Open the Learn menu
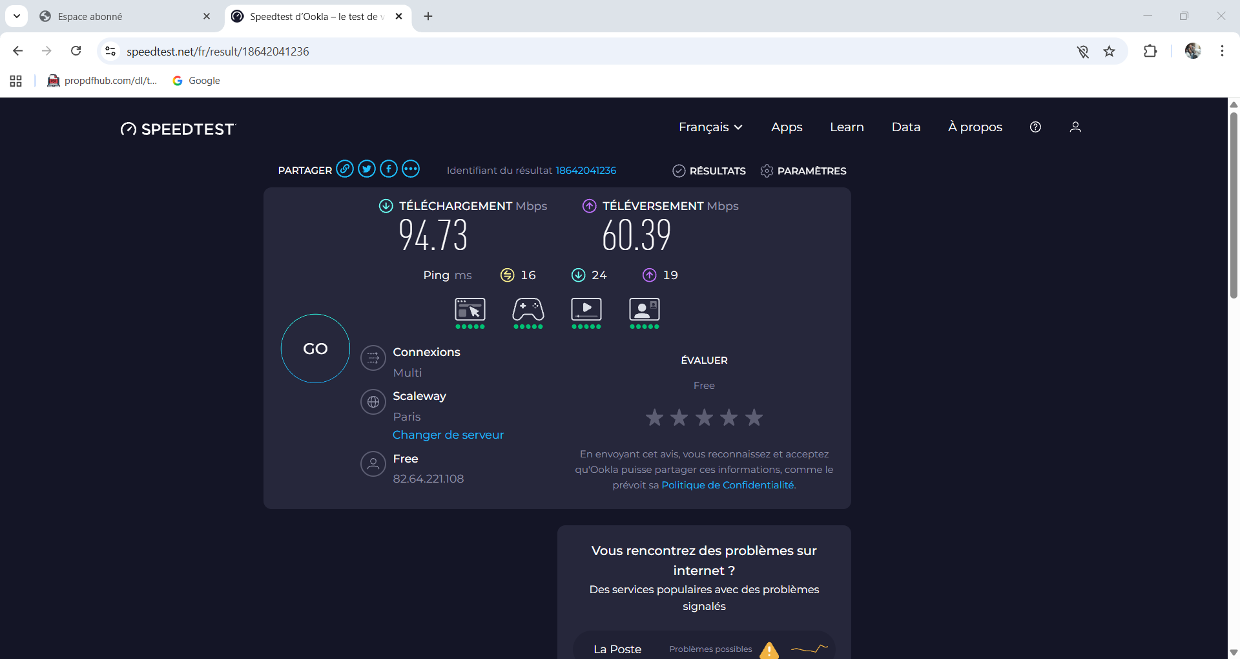 tap(847, 127)
